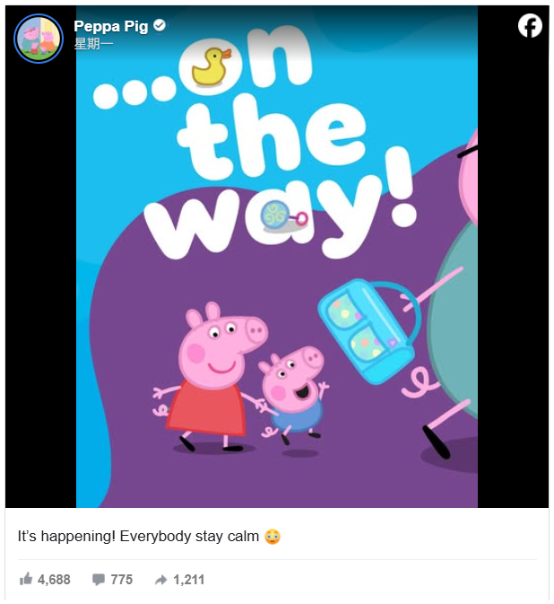Click the 星期一 post timestamp
Image resolution: width=554 pixels, height=604 pixels.
click(93, 44)
